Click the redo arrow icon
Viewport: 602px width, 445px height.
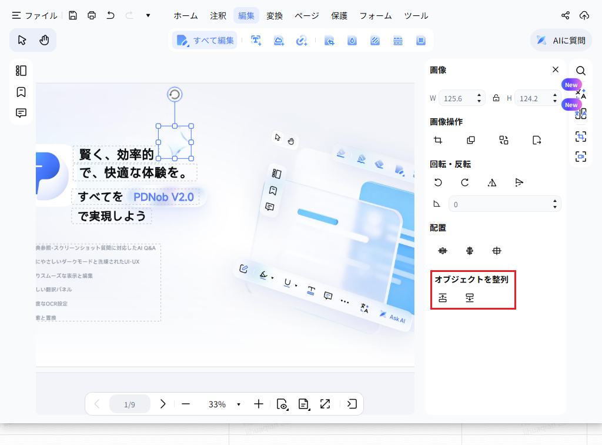129,15
